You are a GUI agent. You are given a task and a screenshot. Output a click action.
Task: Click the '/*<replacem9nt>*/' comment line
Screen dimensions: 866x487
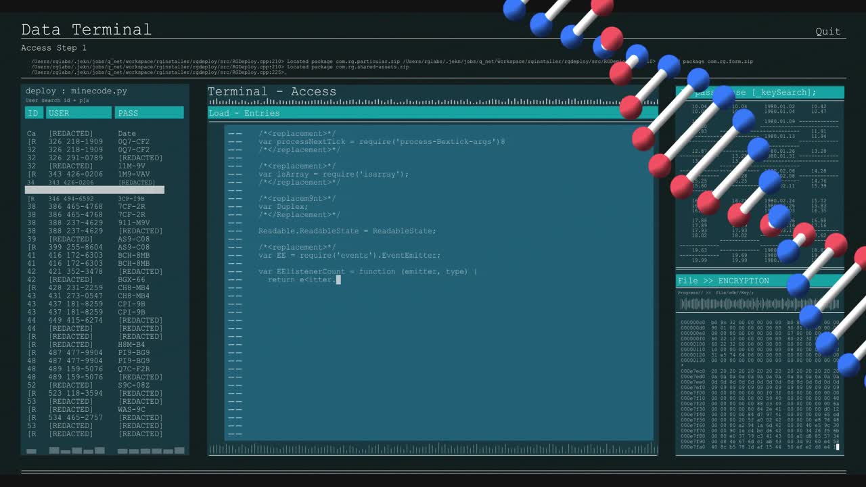tap(297, 198)
